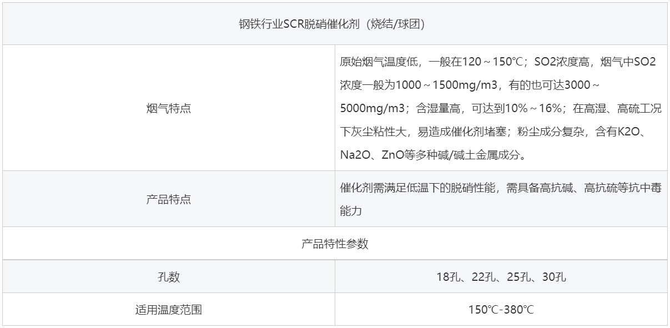This screenshot has height=328, width=670.
Task: Select the 烟气特点 row label cell
Action: pos(168,108)
